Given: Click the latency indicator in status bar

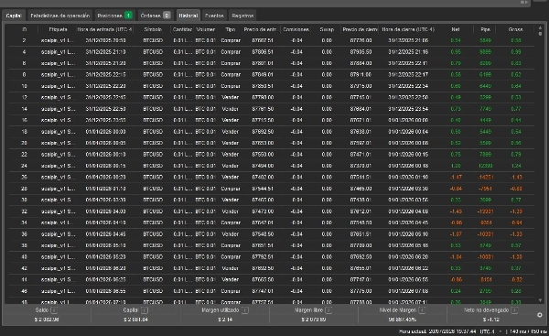Looking at the screenshot, I should point(528,331).
